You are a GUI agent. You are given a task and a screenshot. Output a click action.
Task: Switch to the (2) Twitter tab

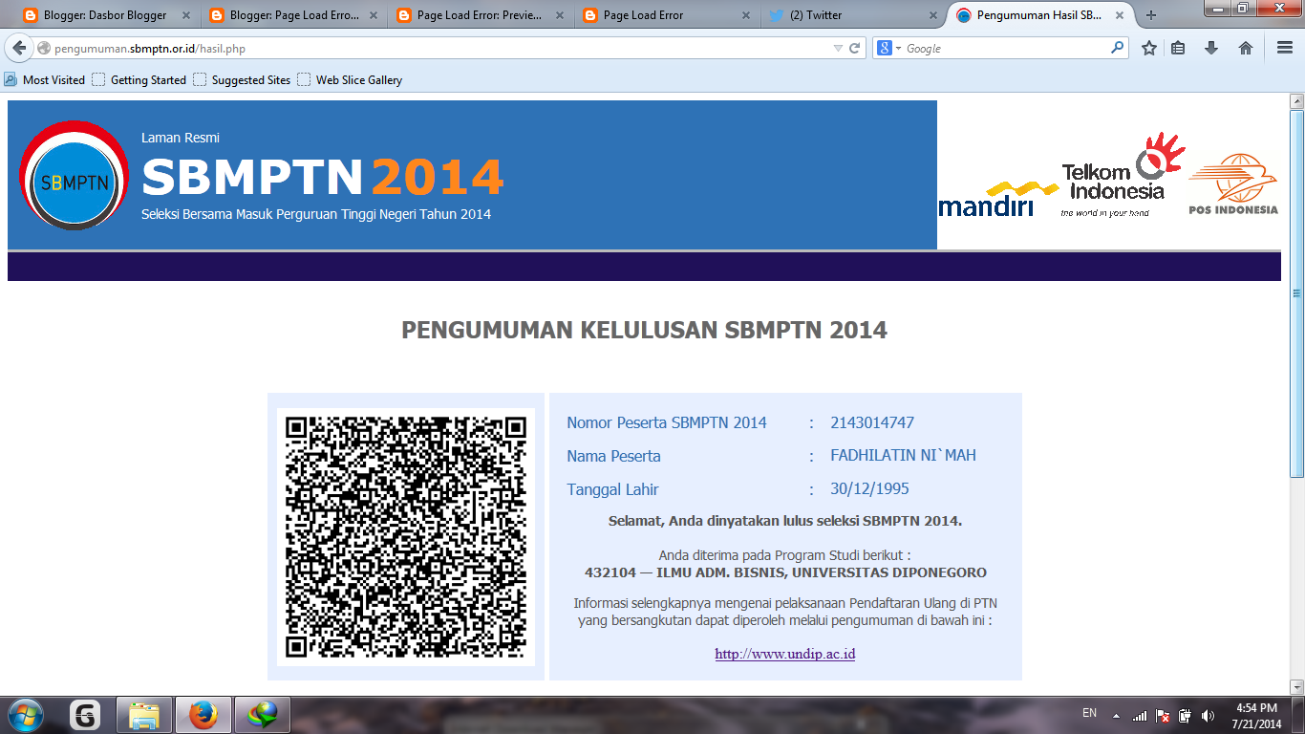853,15
